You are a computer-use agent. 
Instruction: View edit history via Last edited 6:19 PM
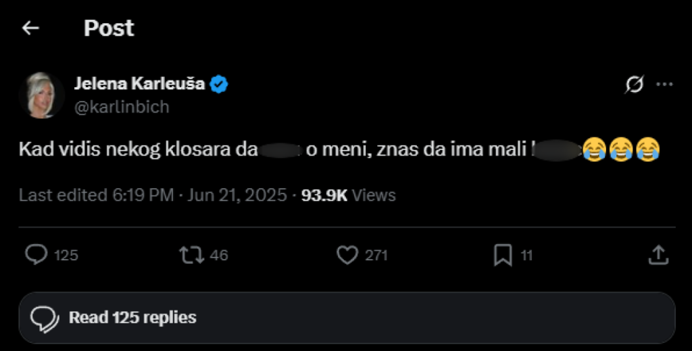tap(96, 195)
